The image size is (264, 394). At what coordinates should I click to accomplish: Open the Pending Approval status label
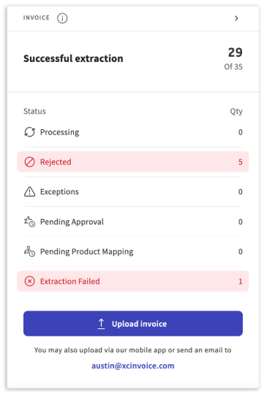coord(72,222)
